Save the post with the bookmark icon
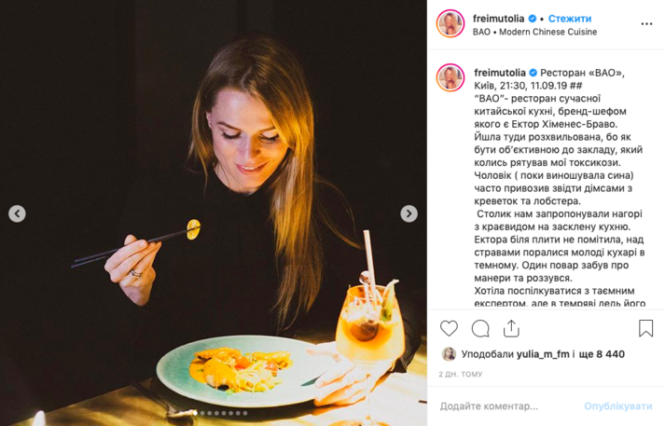The image size is (665, 426). coord(645,328)
